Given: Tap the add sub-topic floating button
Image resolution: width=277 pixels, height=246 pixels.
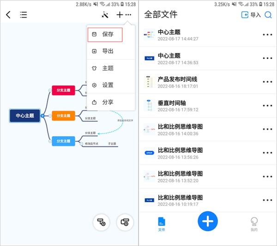Looking at the screenshot, I should (101, 222).
